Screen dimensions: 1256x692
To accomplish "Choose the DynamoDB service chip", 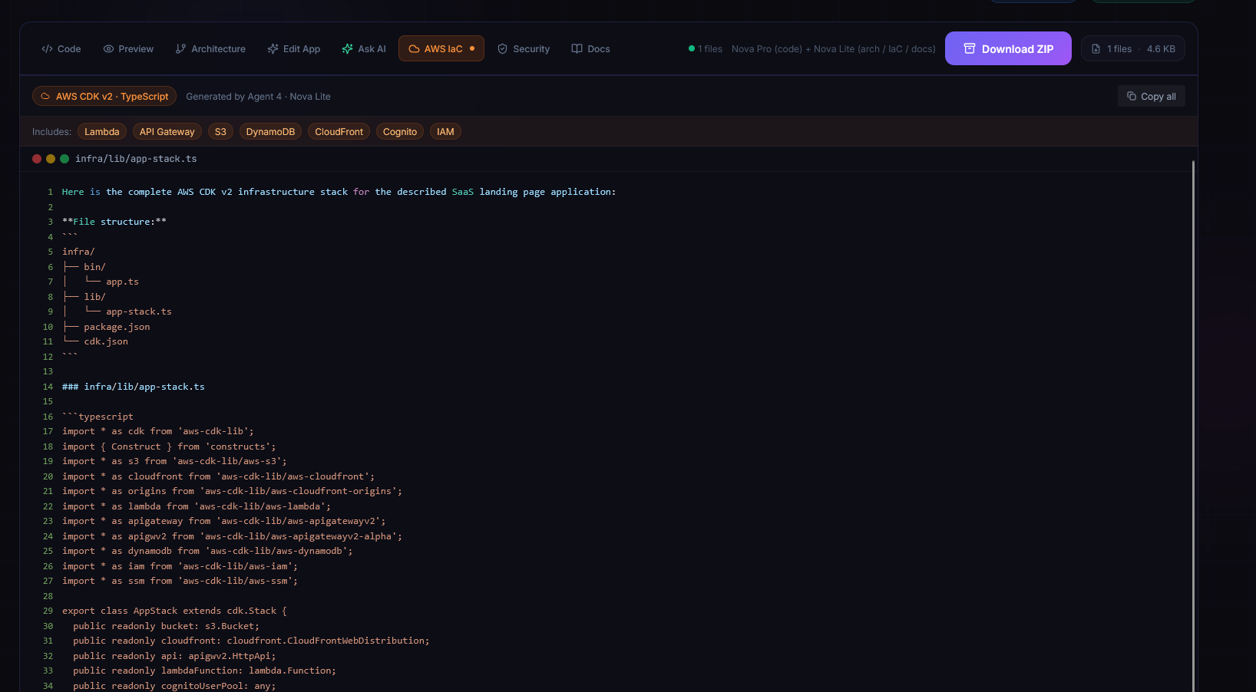I will [270, 132].
